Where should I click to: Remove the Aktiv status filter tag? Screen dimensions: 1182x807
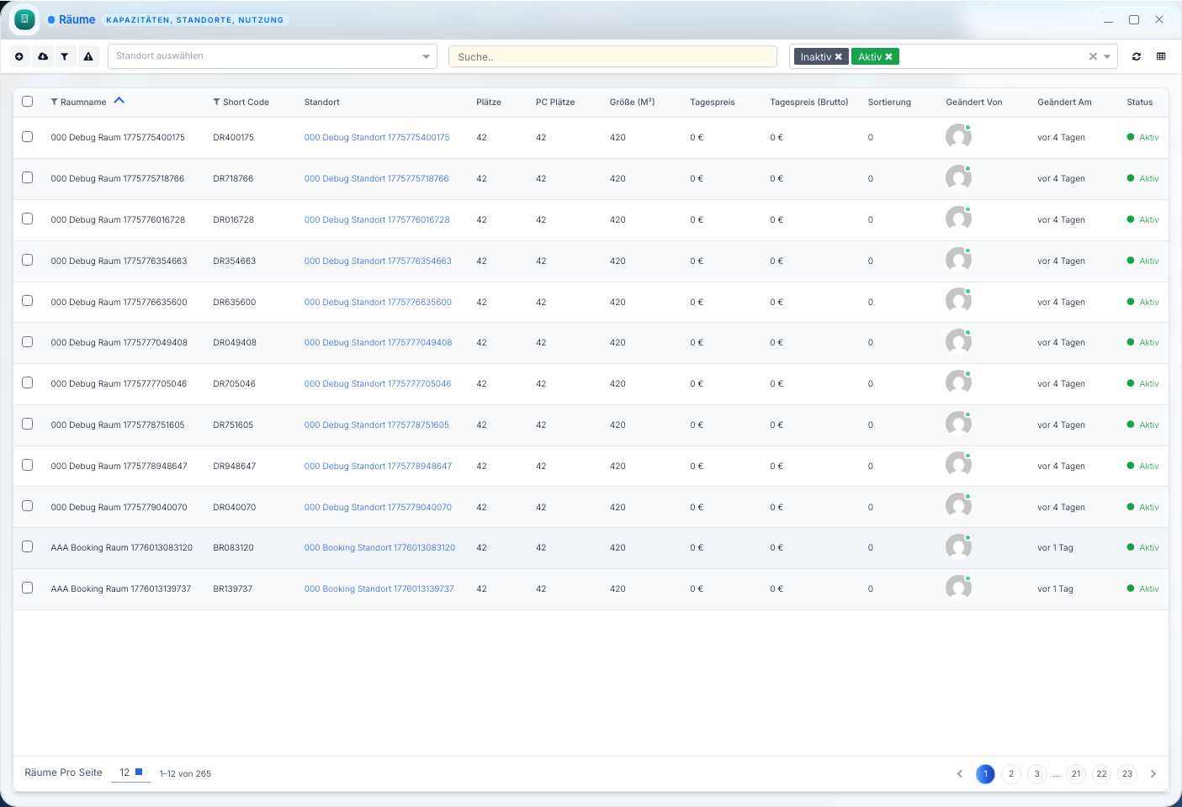[x=888, y=57]
